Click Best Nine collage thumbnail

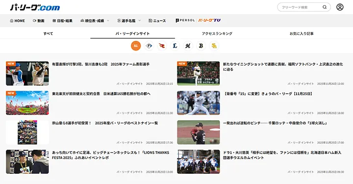pyautogui.click(x=27, y=132)
